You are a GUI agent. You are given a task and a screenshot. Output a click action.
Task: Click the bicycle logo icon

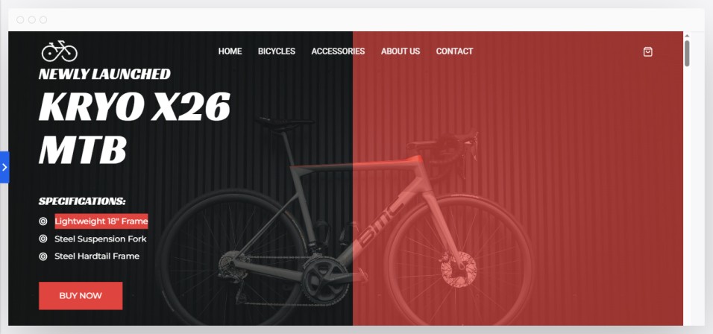coord(60,51)
